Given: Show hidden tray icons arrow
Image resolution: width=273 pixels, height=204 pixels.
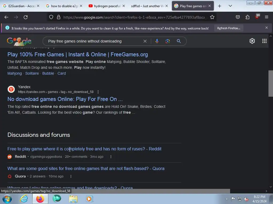Looking at the screenshot, I should [227, 199].
